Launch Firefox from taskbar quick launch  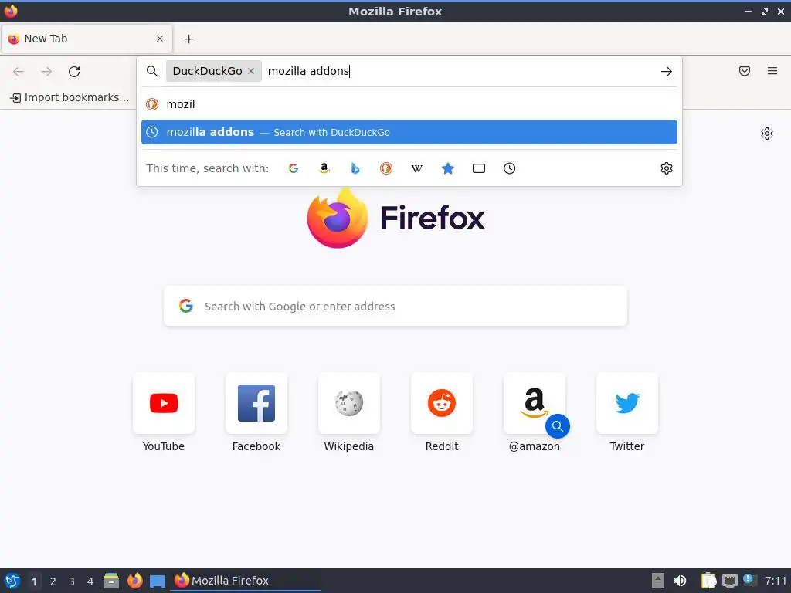pyautogui.click(x=134, y=581)
